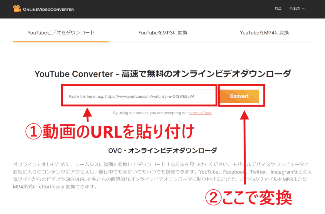This screenshot has width=325, height=214.
Task: Select the YouTubeビデオをダウンロード tab
Action: click(x=61, y=33)
